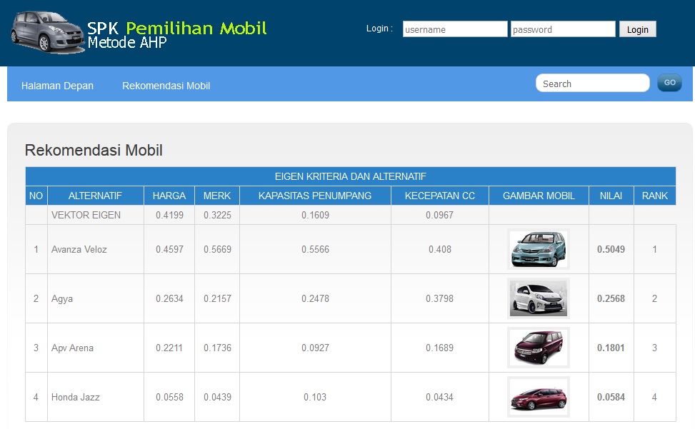Open the Avanza Veloz car image
This screenshot has width=695, height=429.
tap(537, 248)
